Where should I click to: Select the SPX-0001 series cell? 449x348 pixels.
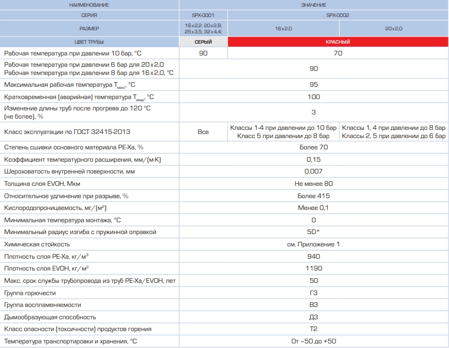click(x=203, y=15)
